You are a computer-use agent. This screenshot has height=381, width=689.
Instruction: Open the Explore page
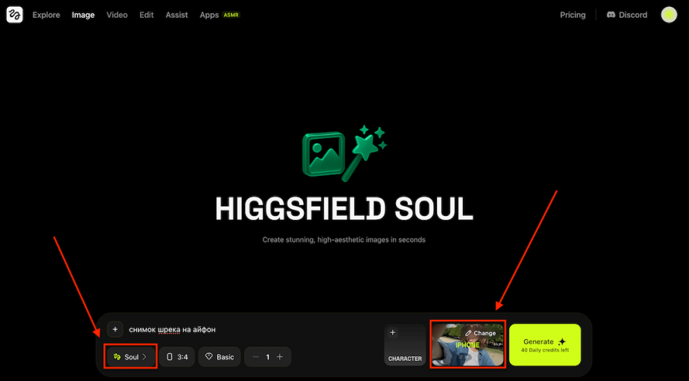click(x=46, y=15)
